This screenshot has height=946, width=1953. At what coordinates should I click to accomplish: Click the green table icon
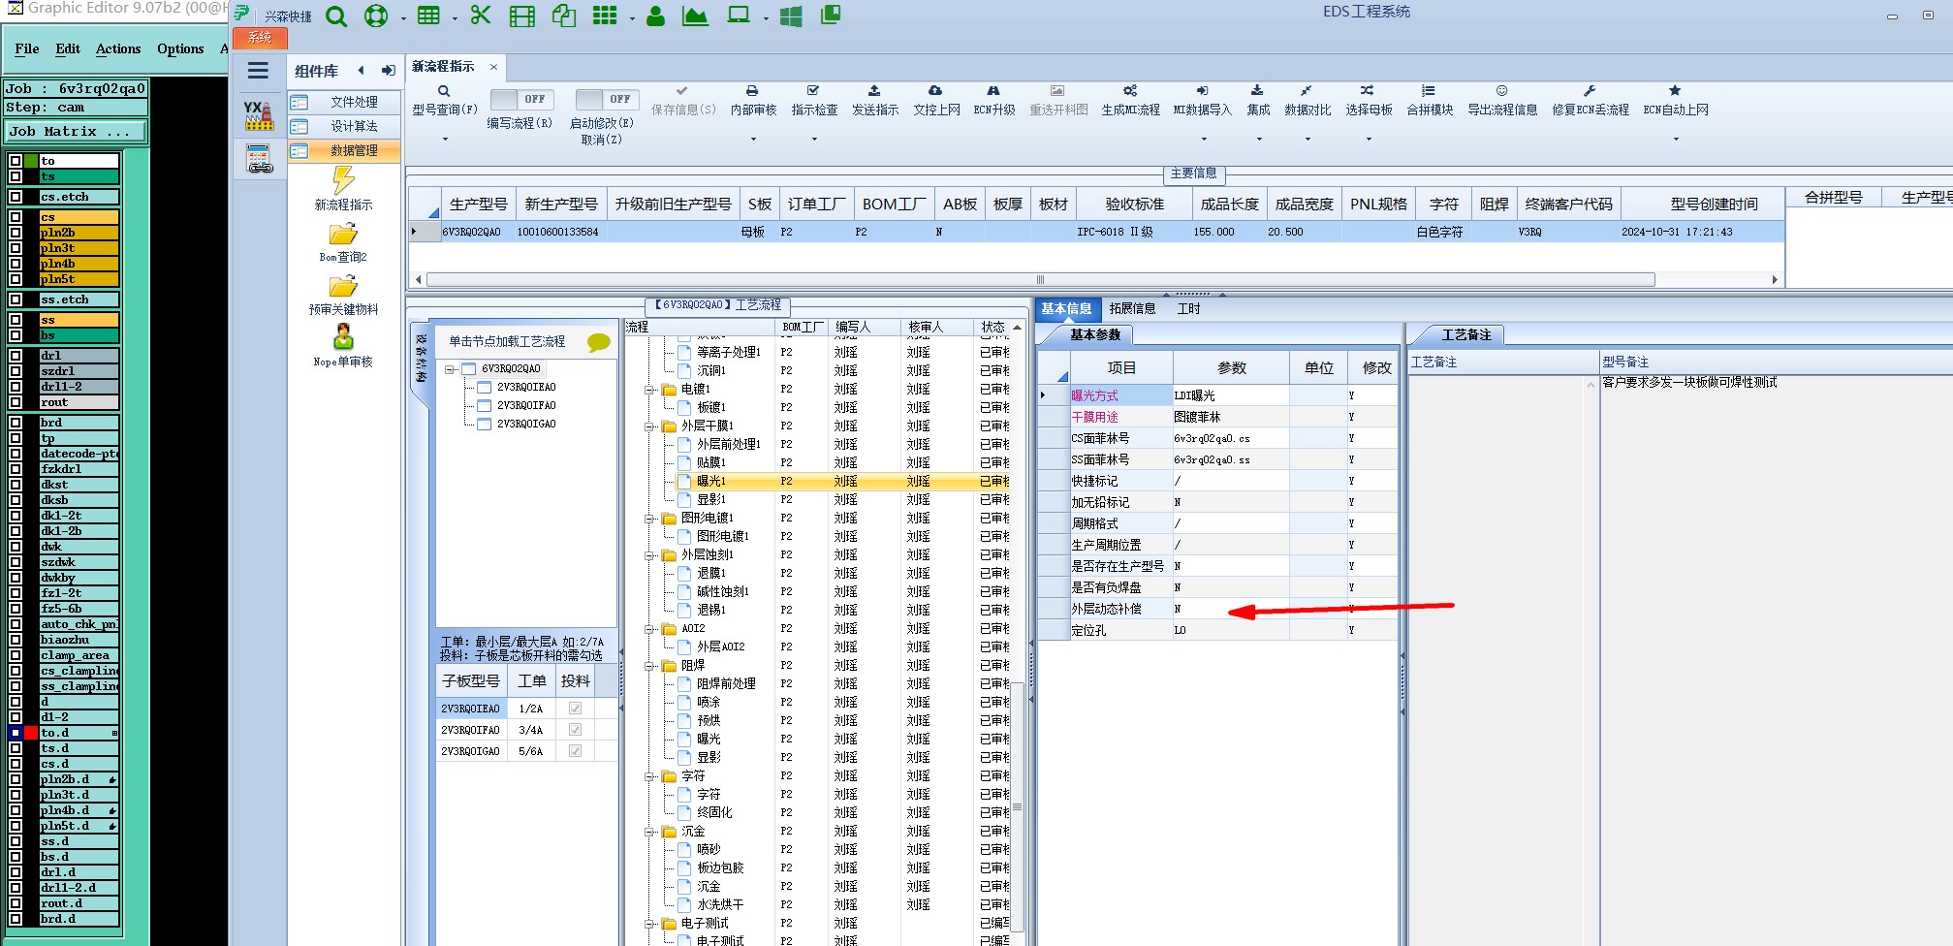pos(428,16)
